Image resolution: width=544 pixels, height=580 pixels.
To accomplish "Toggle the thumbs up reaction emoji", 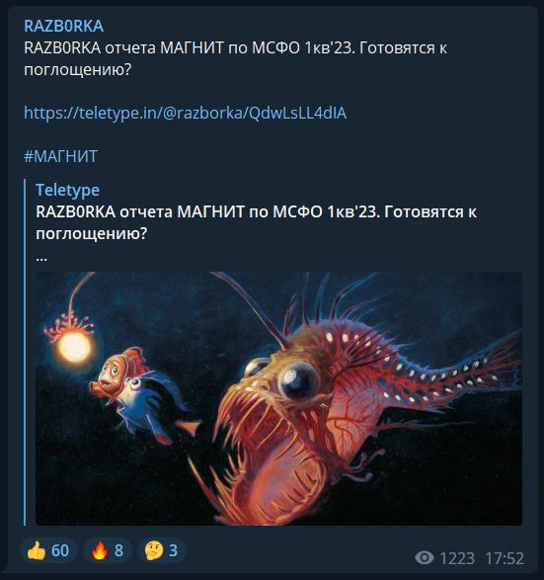I will [37, 551].
